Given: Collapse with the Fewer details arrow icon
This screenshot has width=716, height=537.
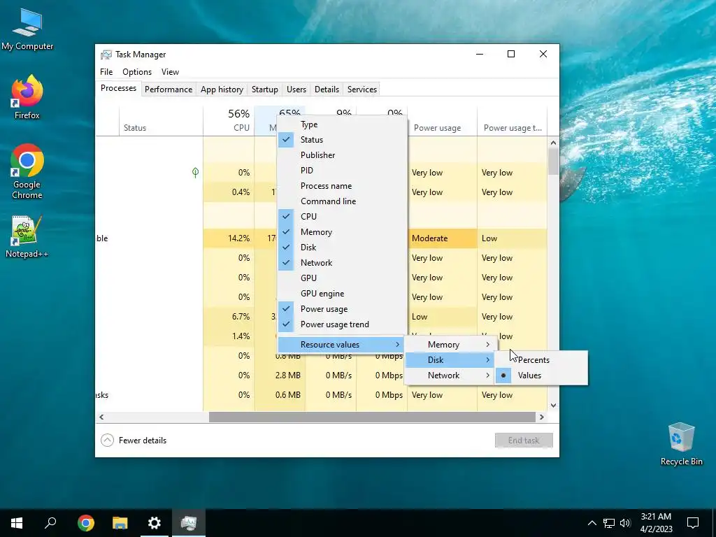Looking at the screenshot, I should coord(107,441).
